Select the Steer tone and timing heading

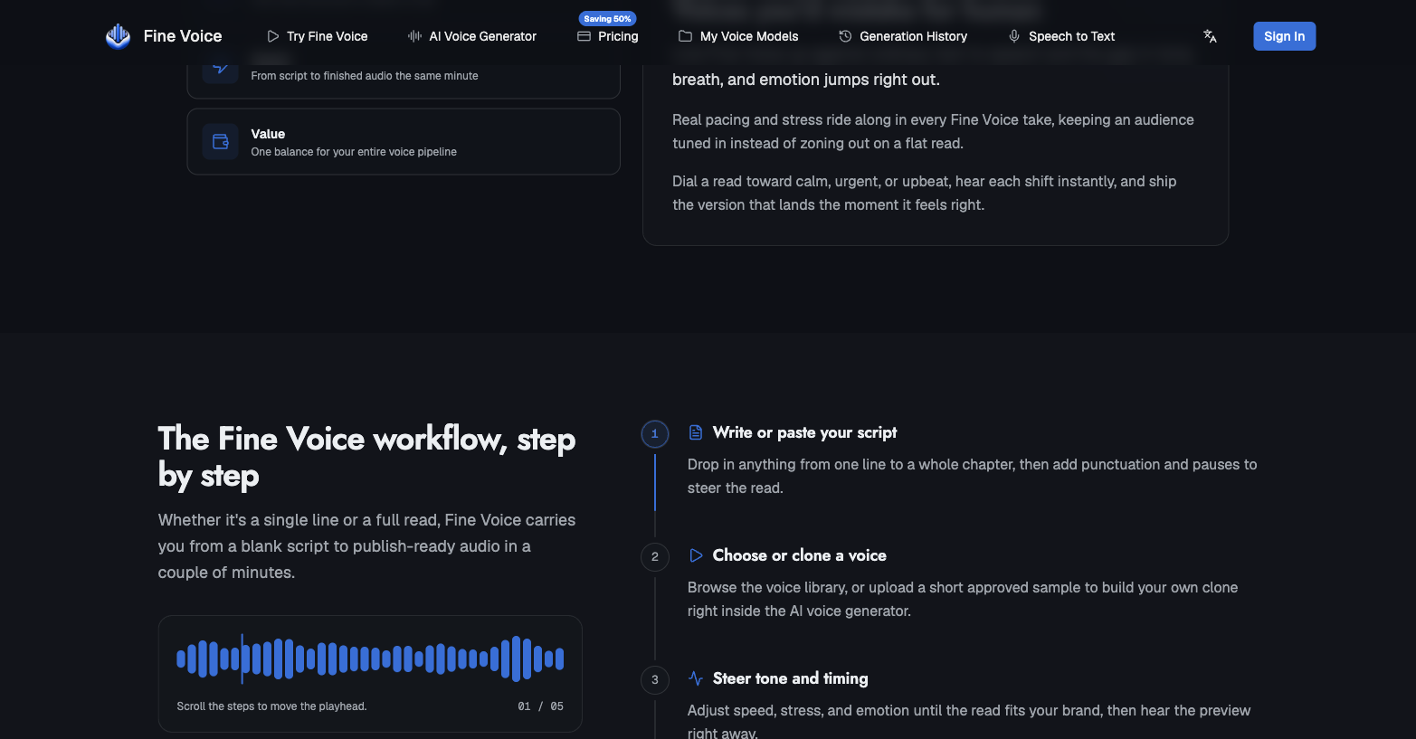click(x=790, y=678)
